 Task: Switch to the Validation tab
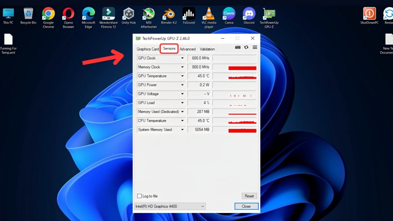pyautogui.click(x=207, y=49)
